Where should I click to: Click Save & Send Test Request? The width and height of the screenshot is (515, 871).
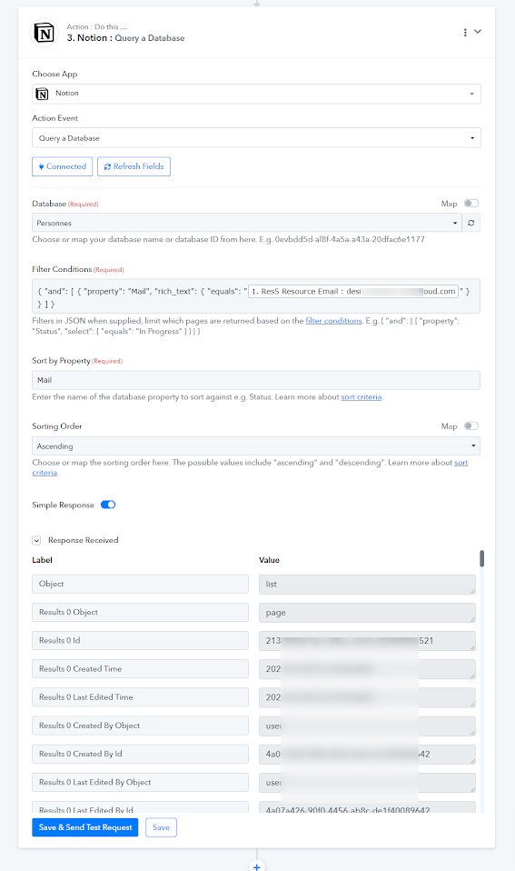point(84,827)
